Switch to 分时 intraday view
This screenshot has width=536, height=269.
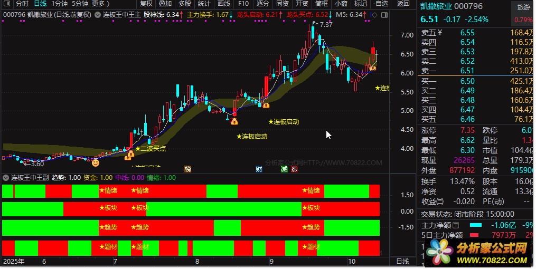(x=22, y=4)
